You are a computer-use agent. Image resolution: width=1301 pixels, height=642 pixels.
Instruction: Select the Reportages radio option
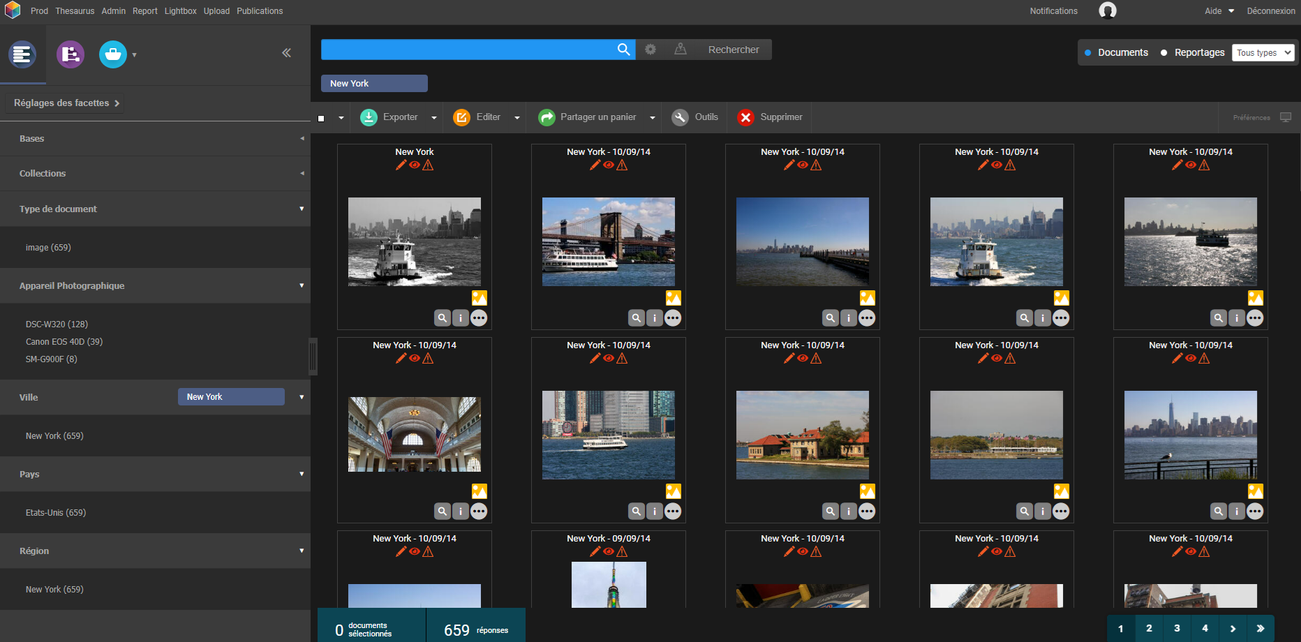click(1164, 53)
